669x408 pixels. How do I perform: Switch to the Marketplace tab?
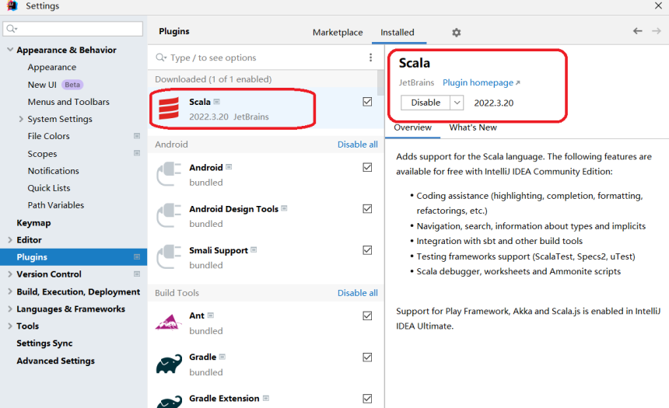coord(338,33)
